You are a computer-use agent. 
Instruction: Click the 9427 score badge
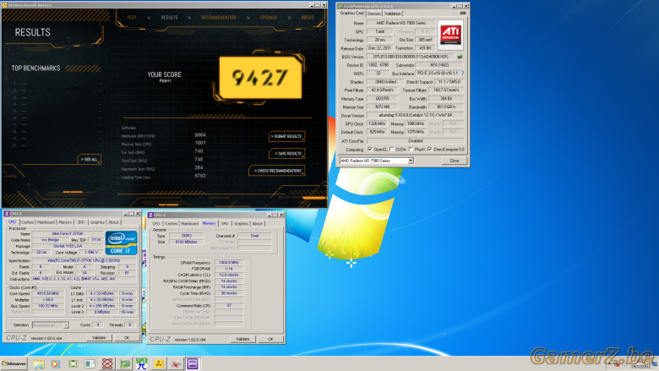pyautogui.click(x=260, y=78)
